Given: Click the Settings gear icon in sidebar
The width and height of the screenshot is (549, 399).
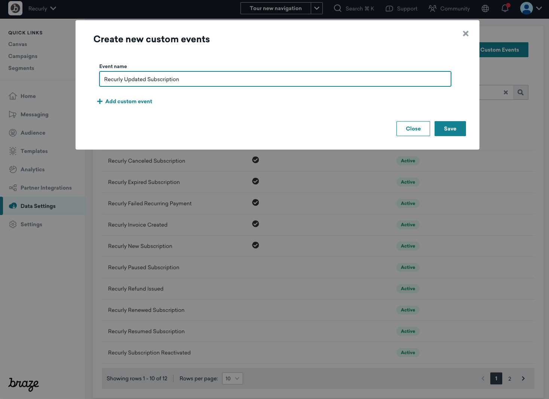Looking at the screenshot, I should point(13,224).
